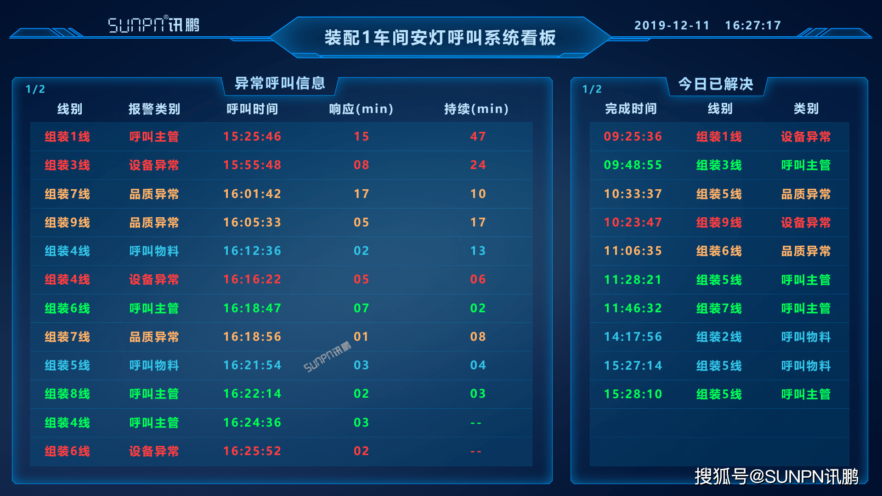Click the call time 16:18:47
Viewport: 882px width, 496px height.
tap(252, 308)
